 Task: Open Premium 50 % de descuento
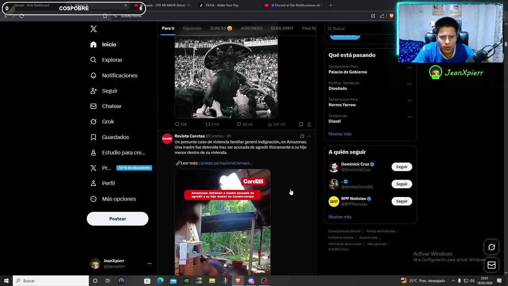pos(121,168)
